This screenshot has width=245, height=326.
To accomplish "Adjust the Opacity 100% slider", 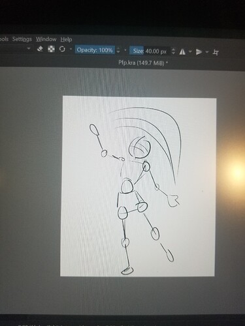I will (x=95, y=50).
